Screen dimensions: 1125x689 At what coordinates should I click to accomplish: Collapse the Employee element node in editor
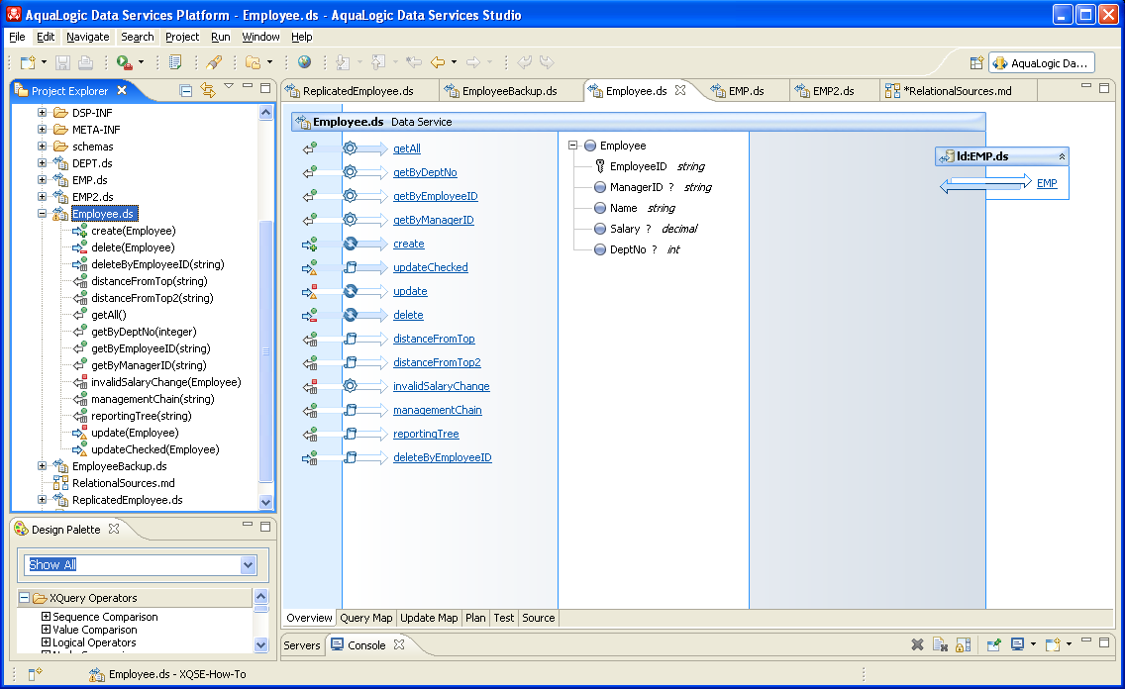point(572,146)
